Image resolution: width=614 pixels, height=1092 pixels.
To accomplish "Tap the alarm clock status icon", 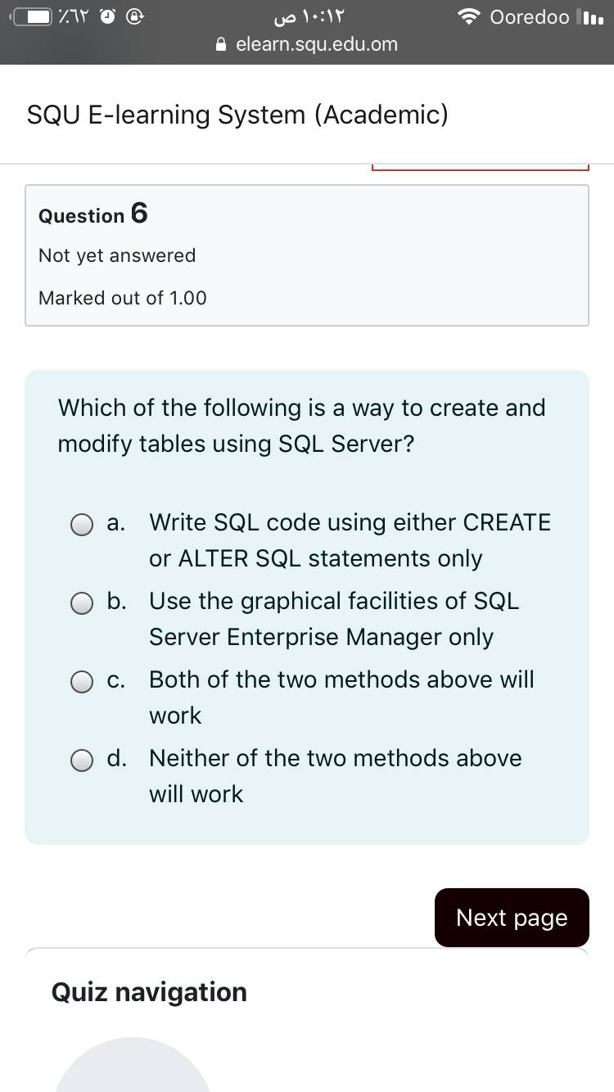I will [x=106, y=16].
